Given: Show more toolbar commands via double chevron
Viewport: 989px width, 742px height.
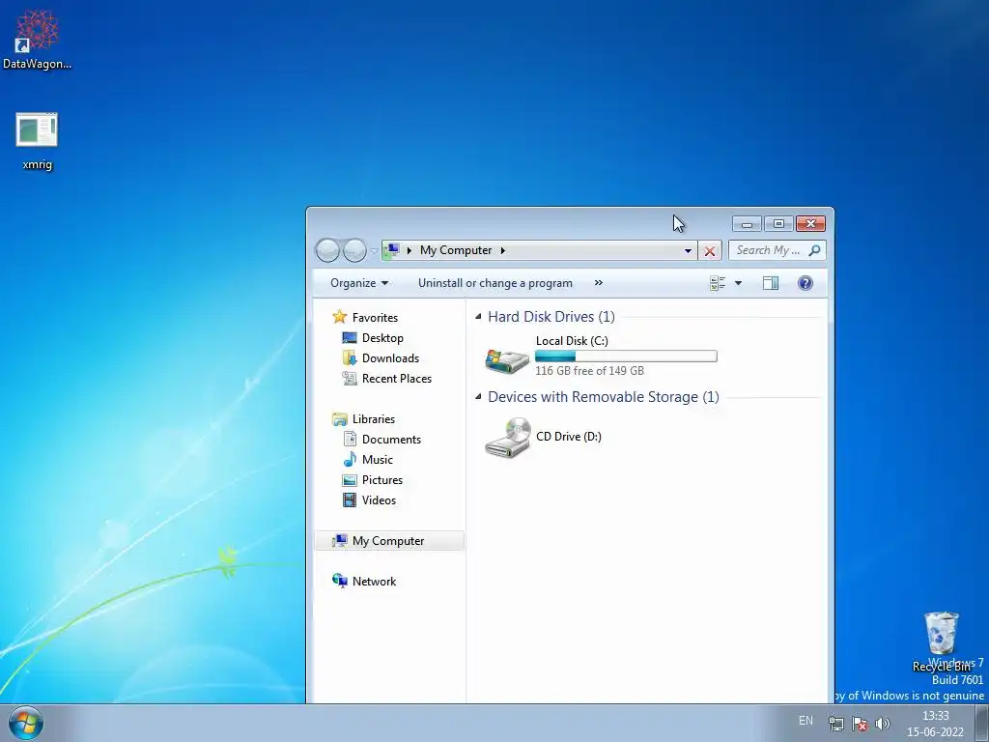Looking at the screenshot, I should (x=599, y=283).
